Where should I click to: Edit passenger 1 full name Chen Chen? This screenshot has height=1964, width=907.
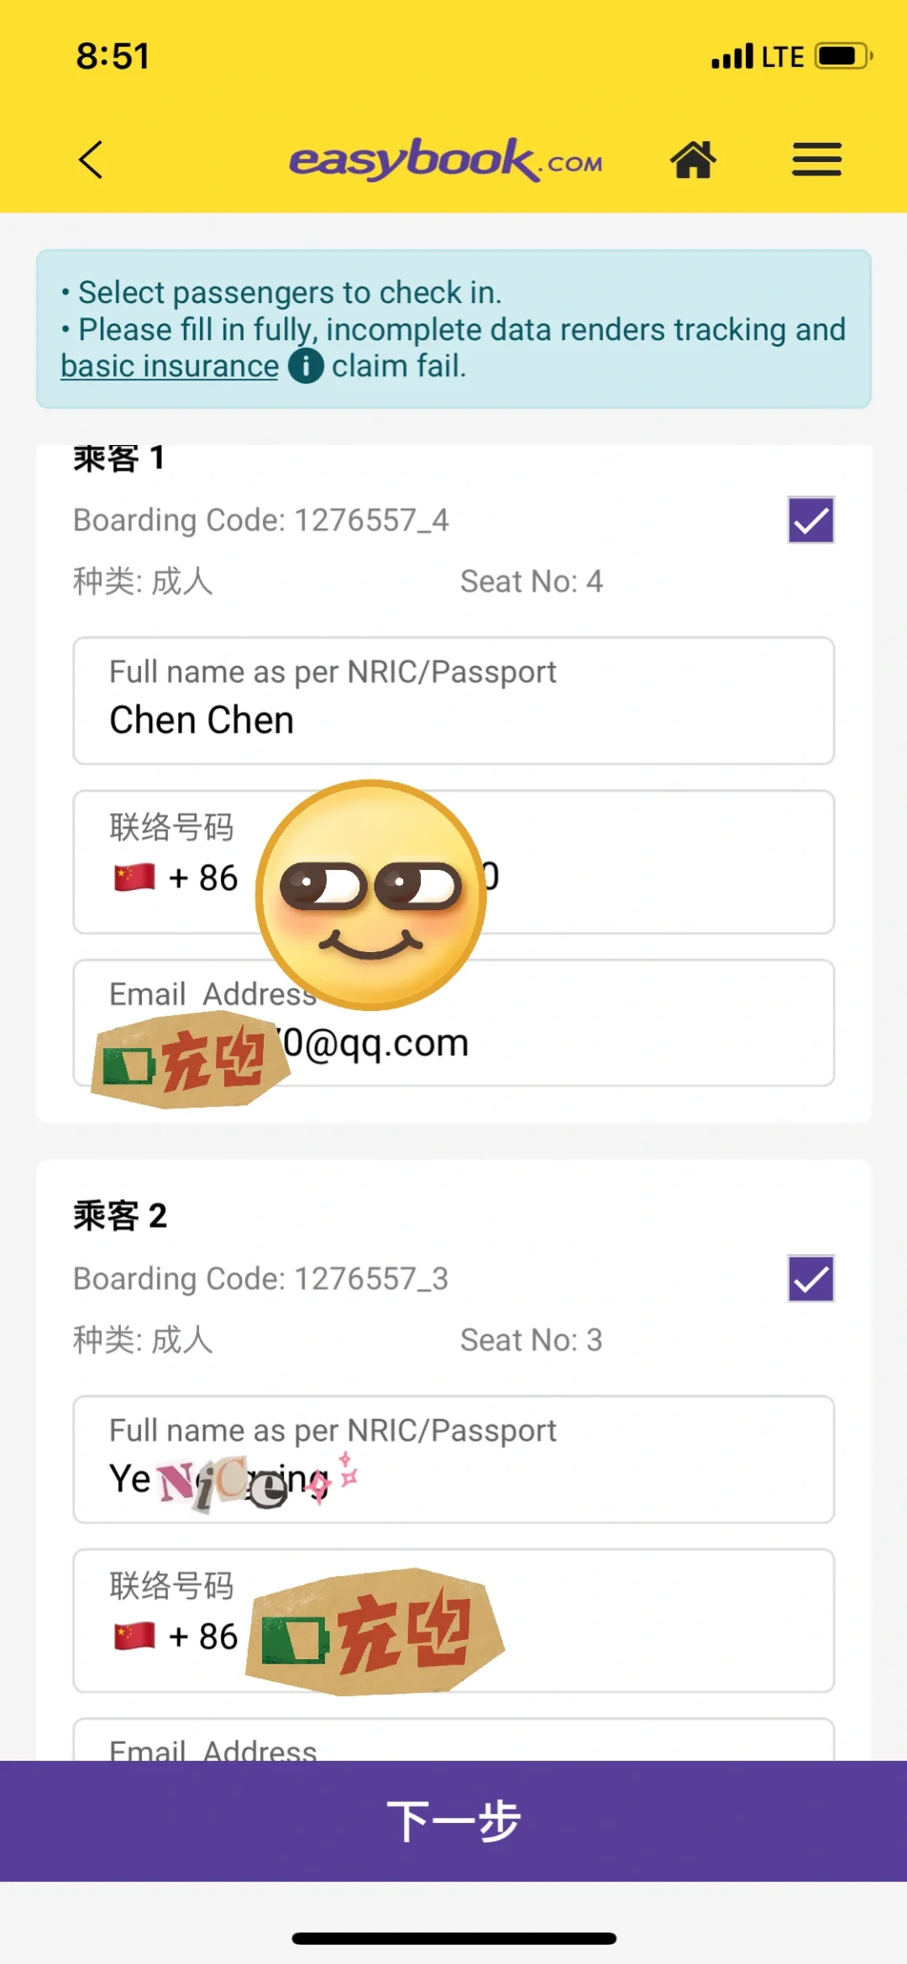[453, 701]
